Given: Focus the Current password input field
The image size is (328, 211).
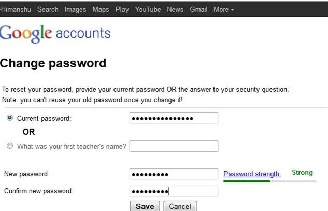Looking at the screenshot, I should click(174, 118).
